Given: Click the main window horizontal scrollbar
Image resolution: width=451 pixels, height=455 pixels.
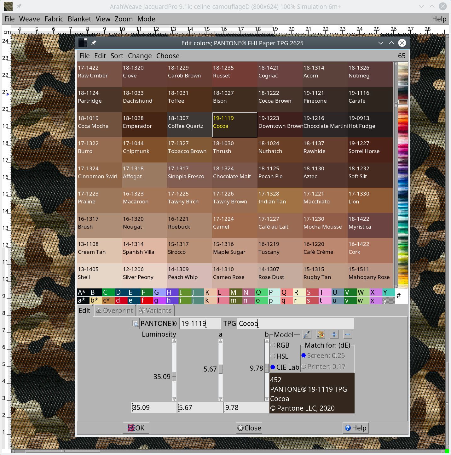Looking at the screenshot, I should [228, 451].
